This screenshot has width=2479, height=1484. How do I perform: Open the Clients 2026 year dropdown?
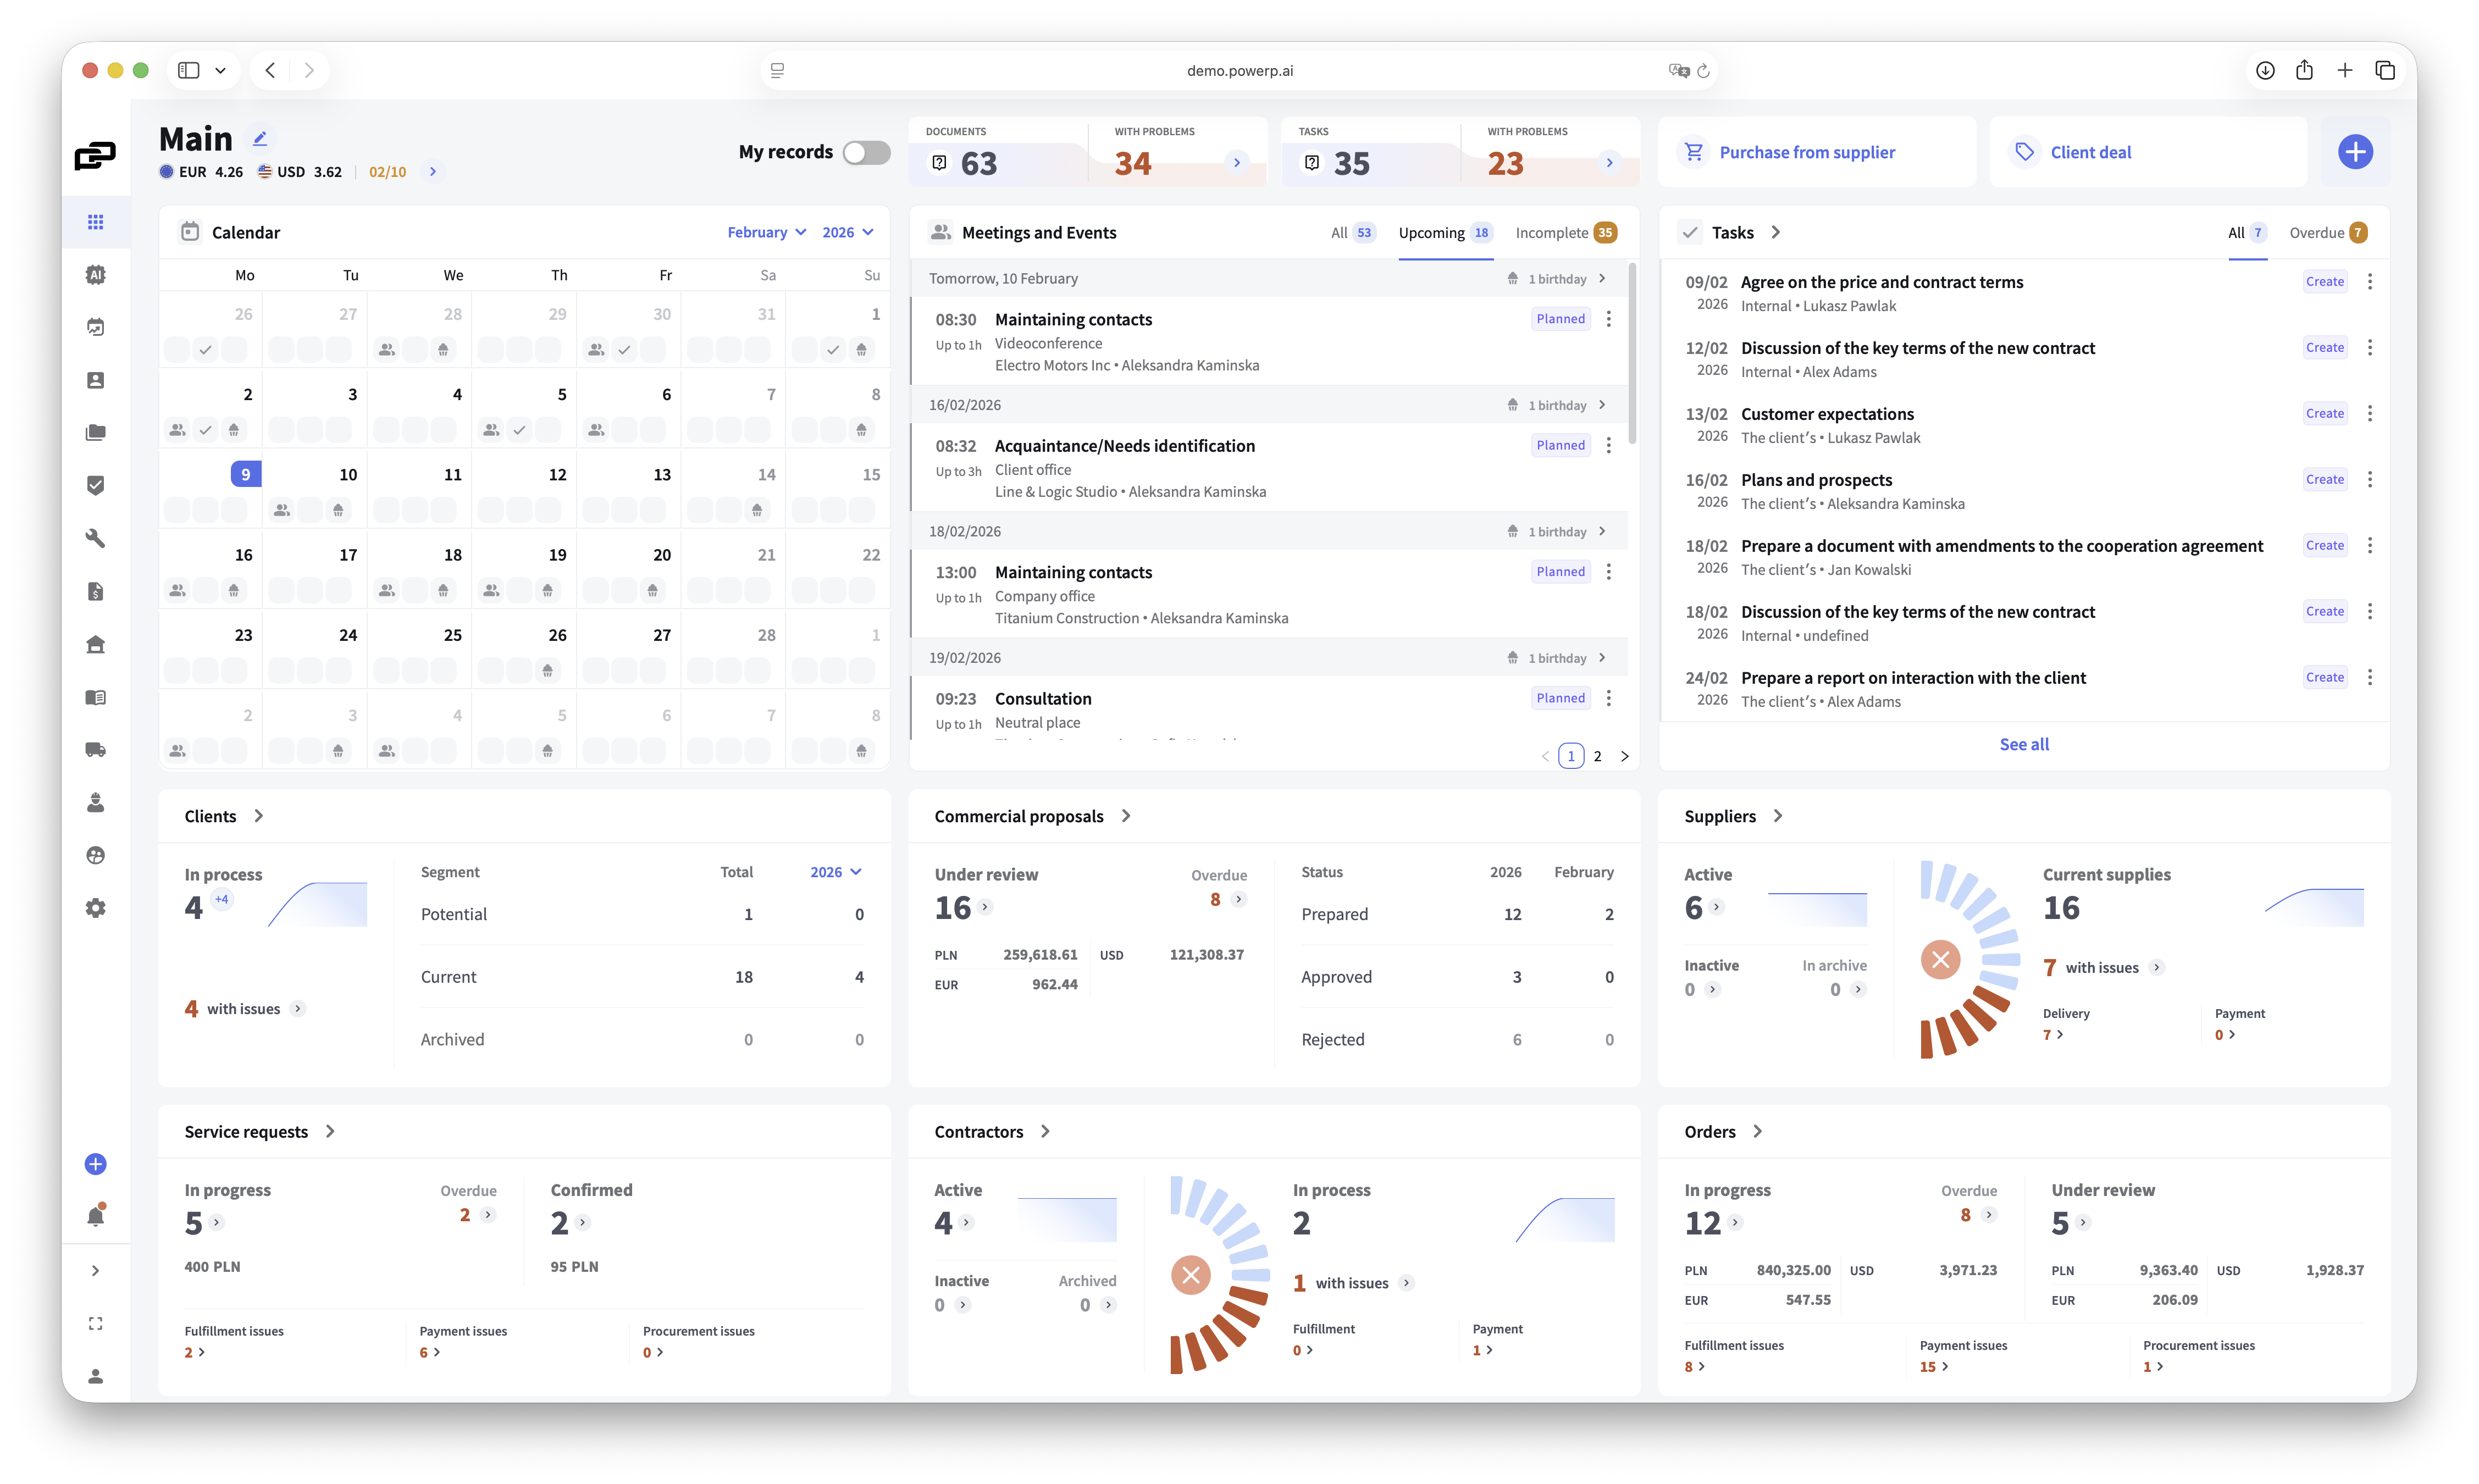tap(835, 872)
